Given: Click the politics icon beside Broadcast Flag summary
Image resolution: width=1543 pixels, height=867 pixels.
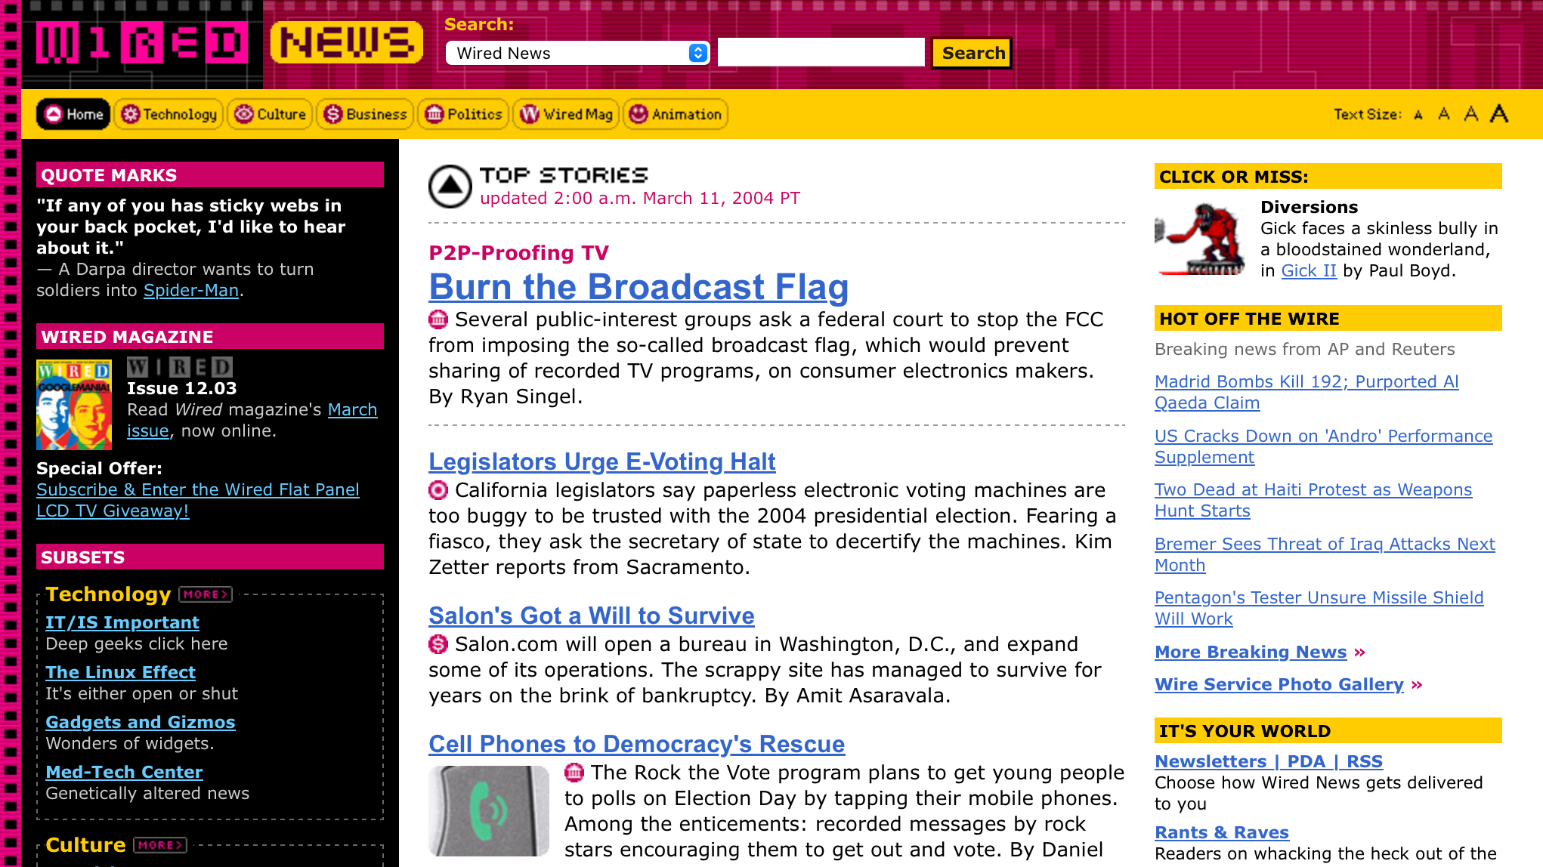Looking at the screenshot, I should 438,319.
